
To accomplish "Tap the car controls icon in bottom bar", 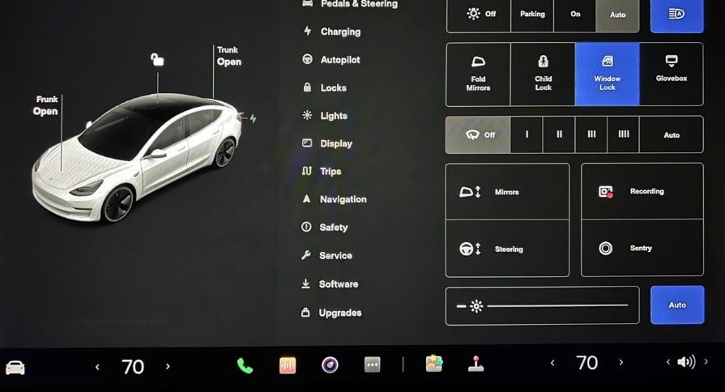I will 15,367.
